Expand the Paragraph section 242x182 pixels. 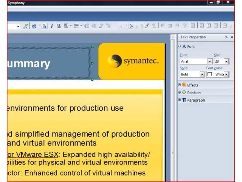(x=179, y=100)
